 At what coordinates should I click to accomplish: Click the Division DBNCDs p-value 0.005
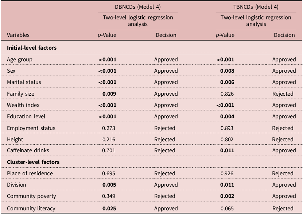pyautogui.click(x=109, y=185)
